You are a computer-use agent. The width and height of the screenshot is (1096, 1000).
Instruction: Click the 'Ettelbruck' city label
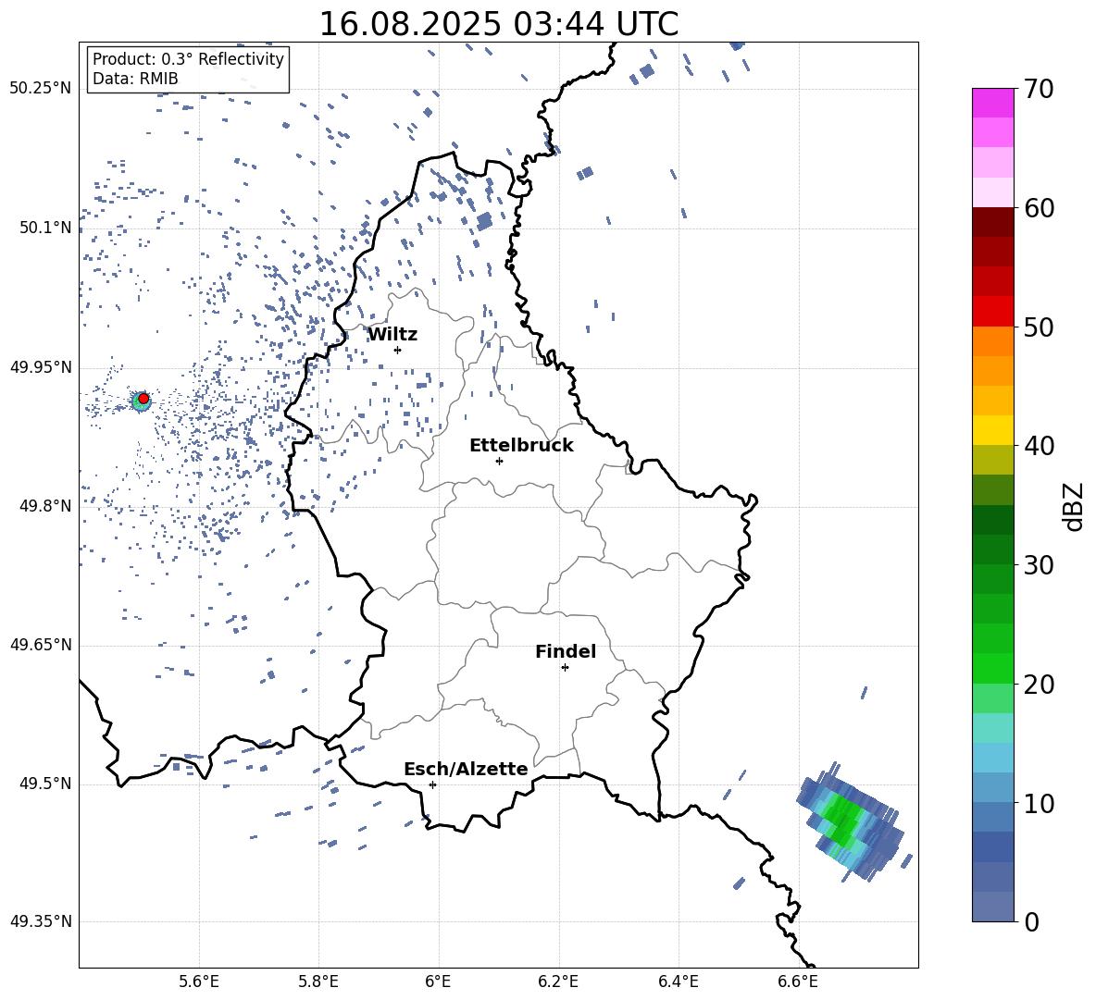click(521, 446)
